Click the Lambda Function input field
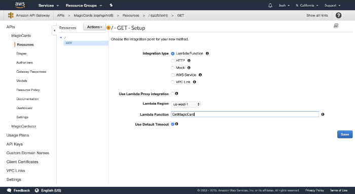The image size is (355, 194). pos(245,114)
